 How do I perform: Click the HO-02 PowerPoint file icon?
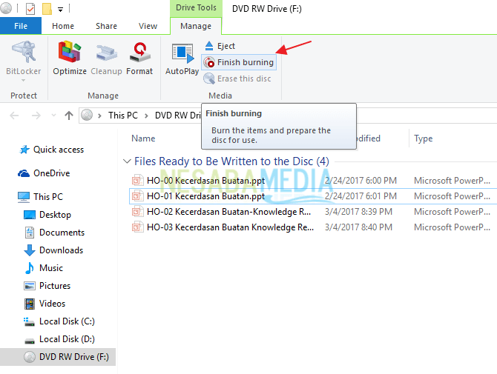pyautogui.click(x=137, y=212)
